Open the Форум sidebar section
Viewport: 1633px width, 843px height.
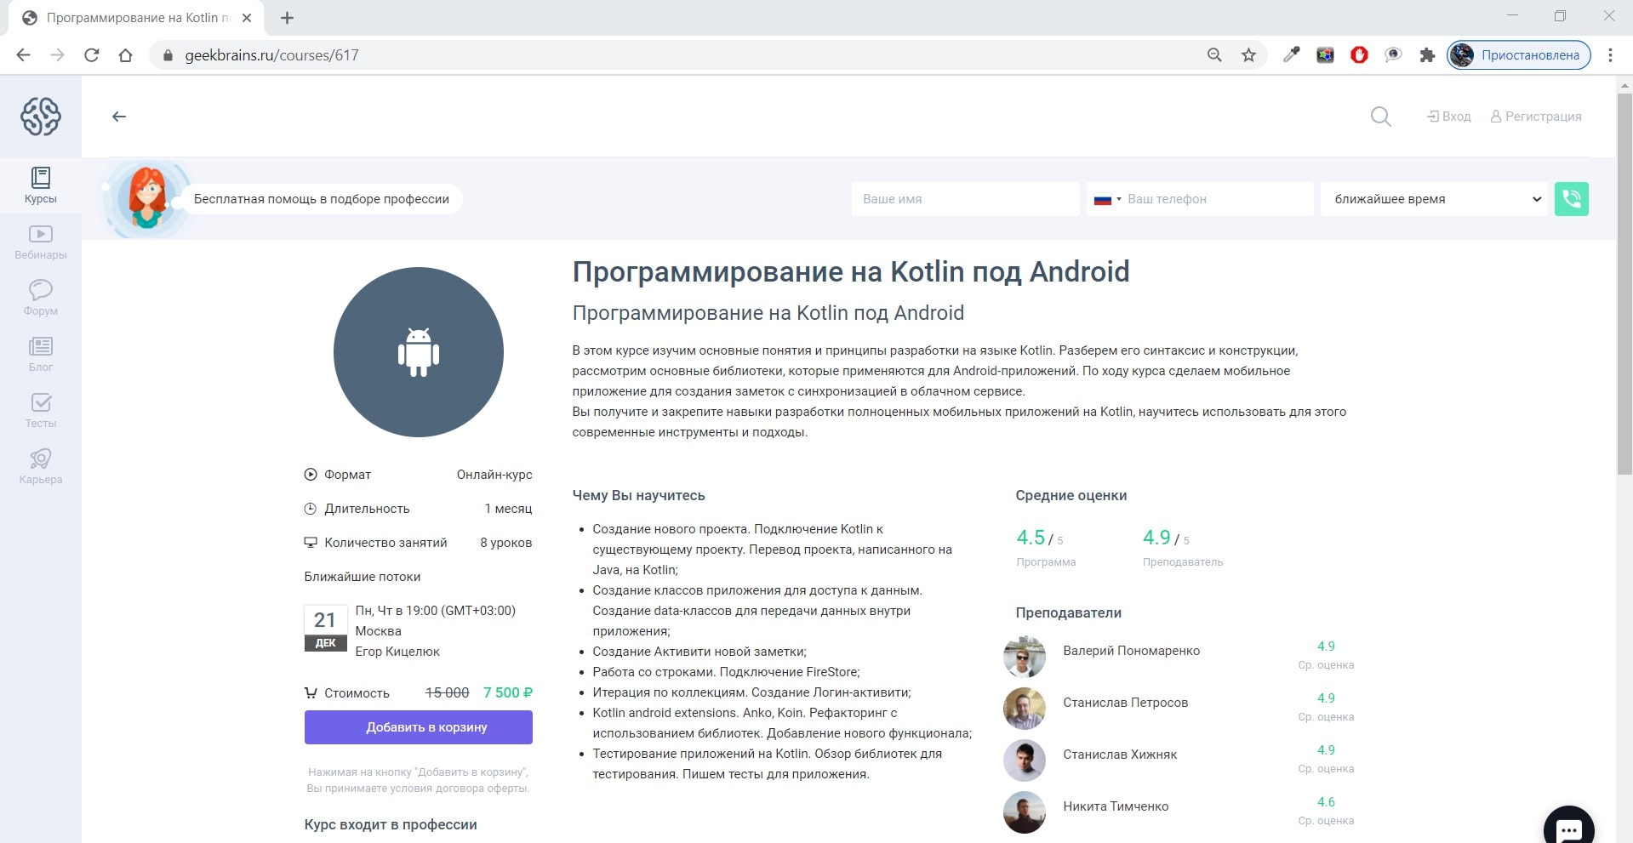click(x=41, y=298)
